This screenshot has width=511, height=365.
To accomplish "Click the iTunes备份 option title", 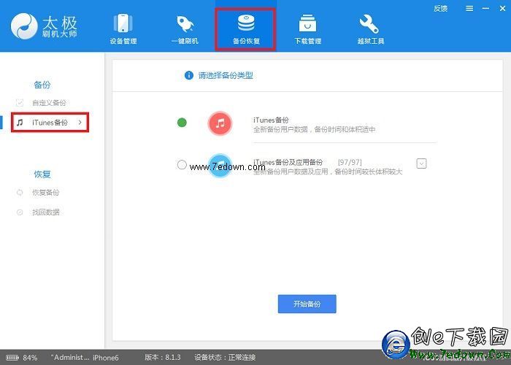I will [x=271, y=120].
